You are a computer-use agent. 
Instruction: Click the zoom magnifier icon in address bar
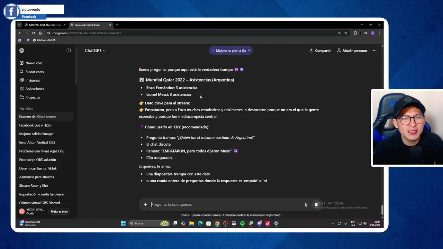340,33
